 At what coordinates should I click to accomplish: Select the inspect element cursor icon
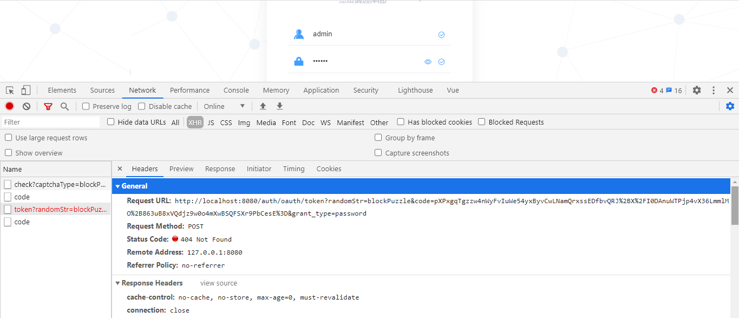(x=9, y=90)
